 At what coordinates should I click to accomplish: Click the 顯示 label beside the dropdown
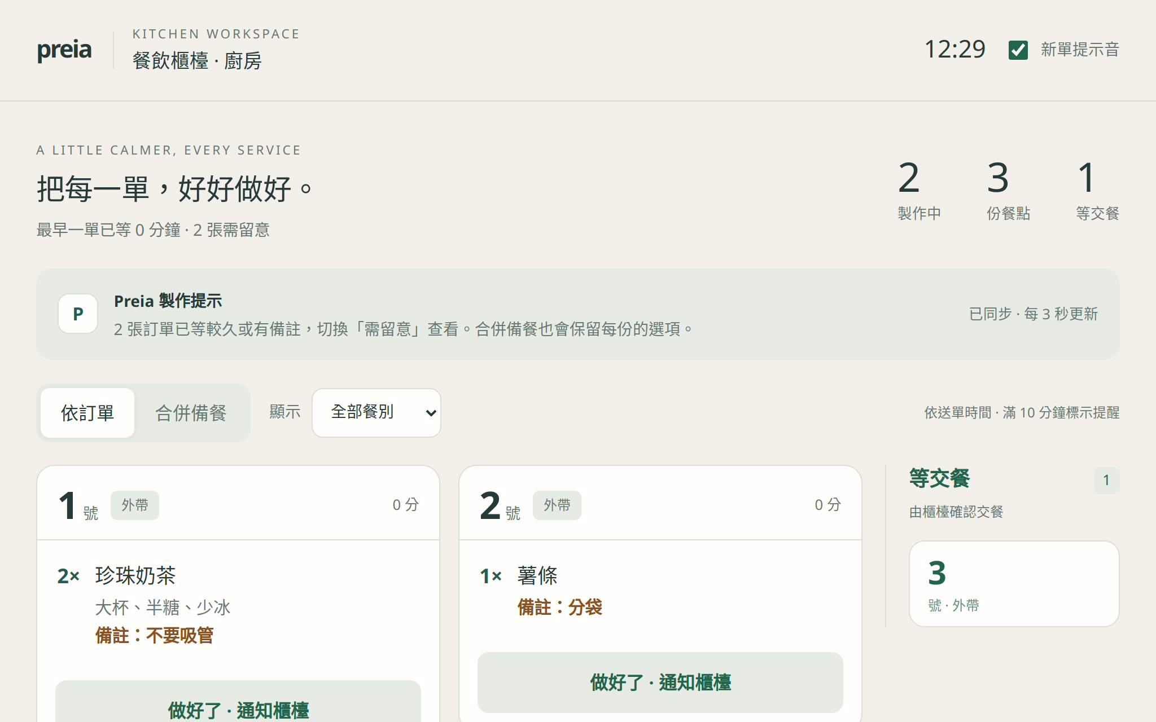[285, 412]
